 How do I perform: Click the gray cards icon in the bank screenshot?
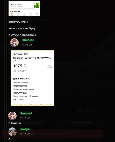[18, 14]
